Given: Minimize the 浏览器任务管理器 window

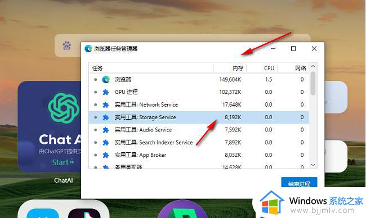Looking at the screenshot, I should point(273,49).
